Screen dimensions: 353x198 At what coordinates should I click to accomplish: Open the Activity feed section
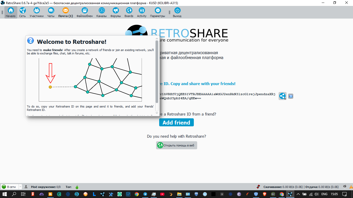click(x=142, y=12)
